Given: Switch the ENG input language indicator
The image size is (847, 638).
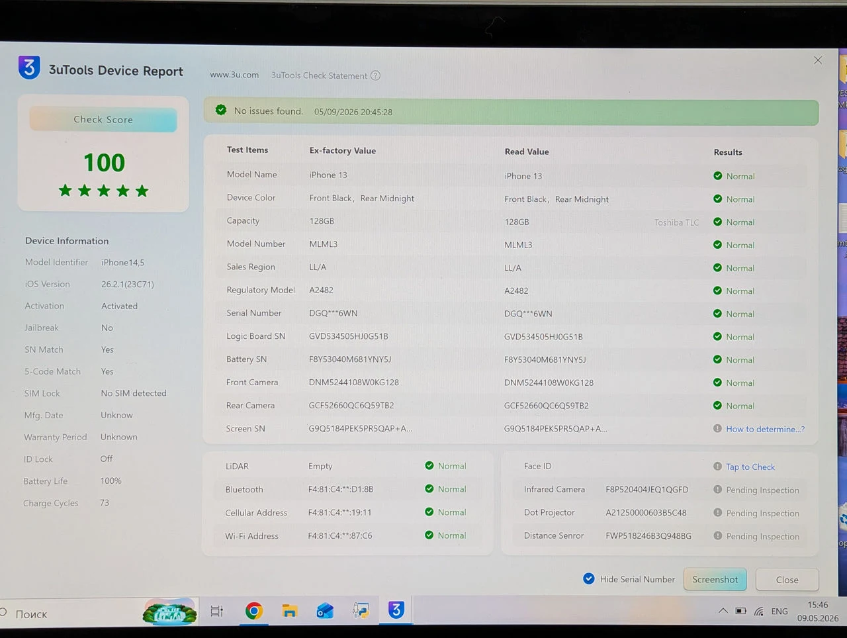Looking at the screenshot, I should point(780,612).
